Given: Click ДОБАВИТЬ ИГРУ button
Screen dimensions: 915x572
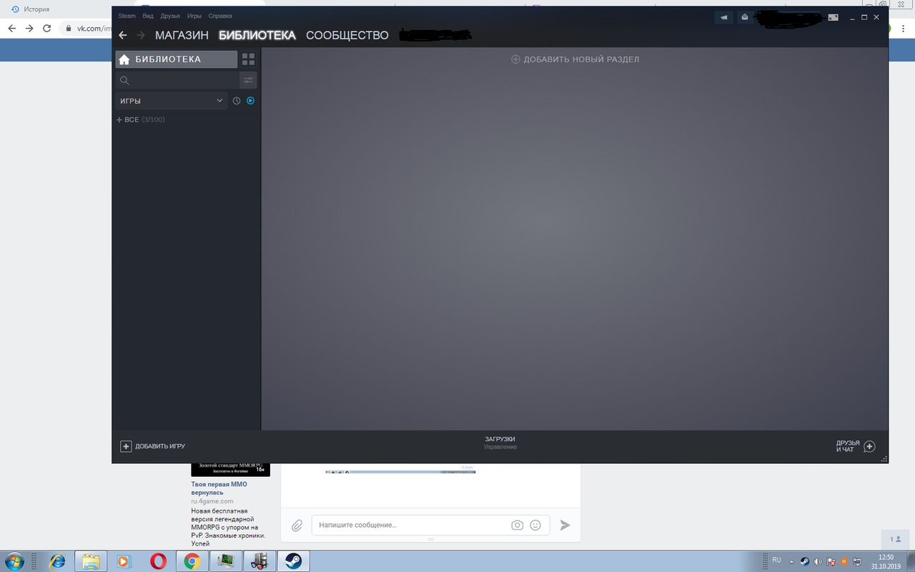Looking at the screenshot, I should pos(153,446).
